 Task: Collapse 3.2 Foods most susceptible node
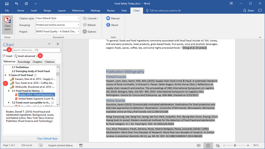coord(9,103)
